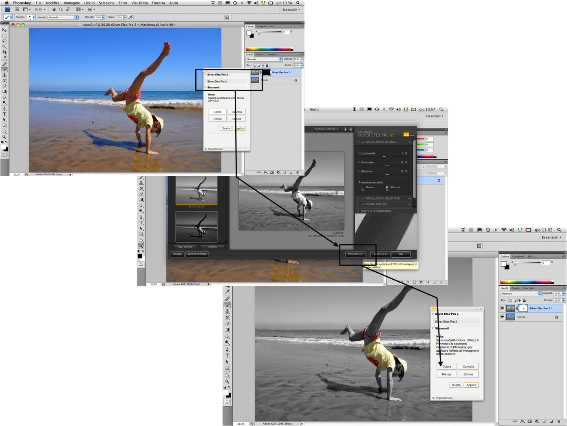
Task: Collapse the Strumenti section in 11.02 Silver Efex panel
Action: click(433, 328)
